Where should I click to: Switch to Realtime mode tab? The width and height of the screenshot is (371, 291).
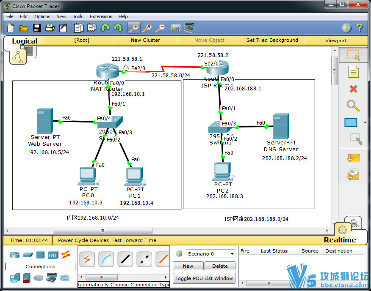(340, 240)
